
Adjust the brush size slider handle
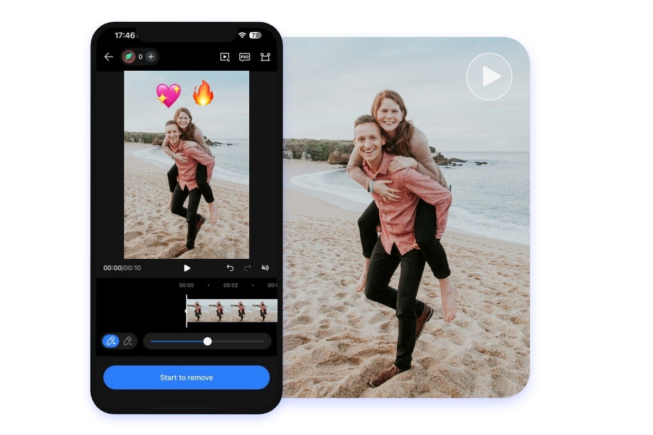(207, 341)
